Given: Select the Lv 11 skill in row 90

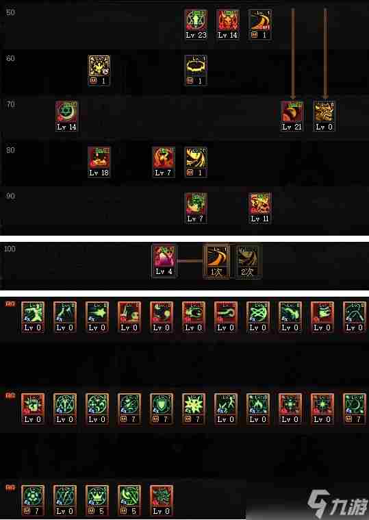Looking at the screenshot, I should point(260,208).
